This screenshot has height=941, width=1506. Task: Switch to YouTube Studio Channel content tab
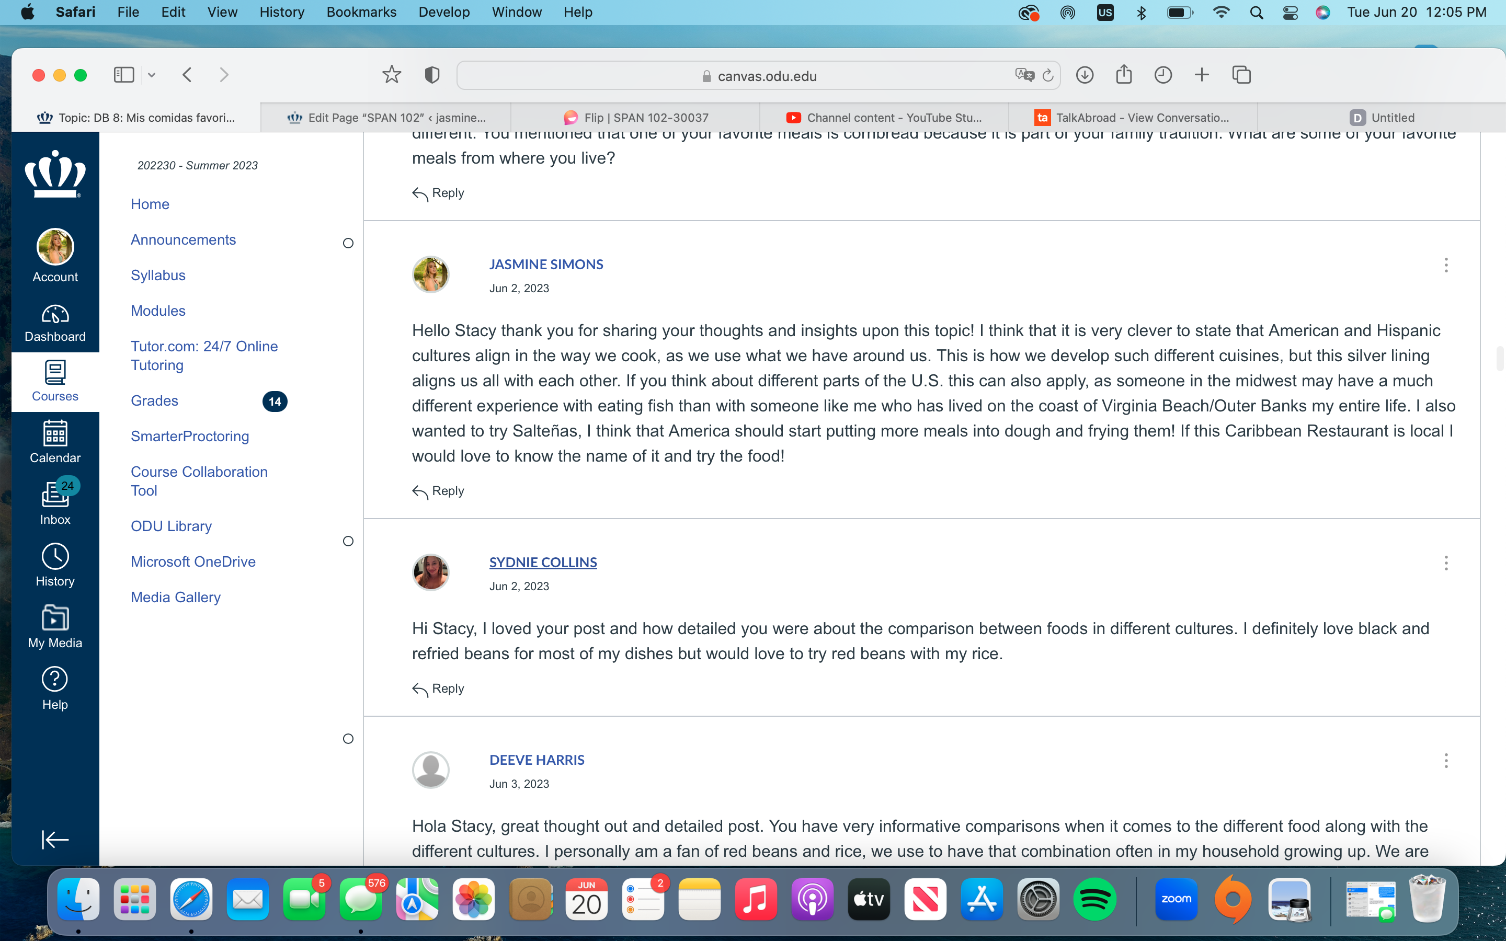click(x=884, y=118)
